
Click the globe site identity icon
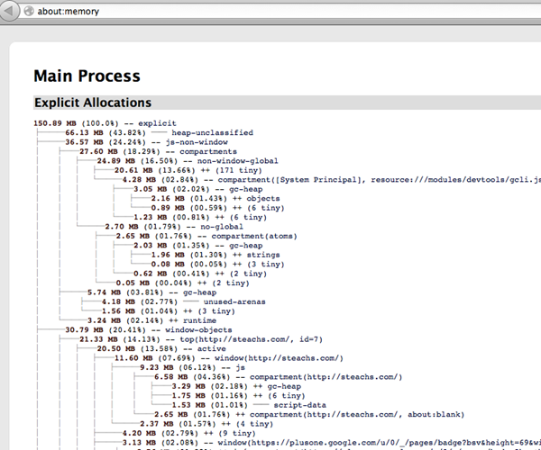[29, 11]
